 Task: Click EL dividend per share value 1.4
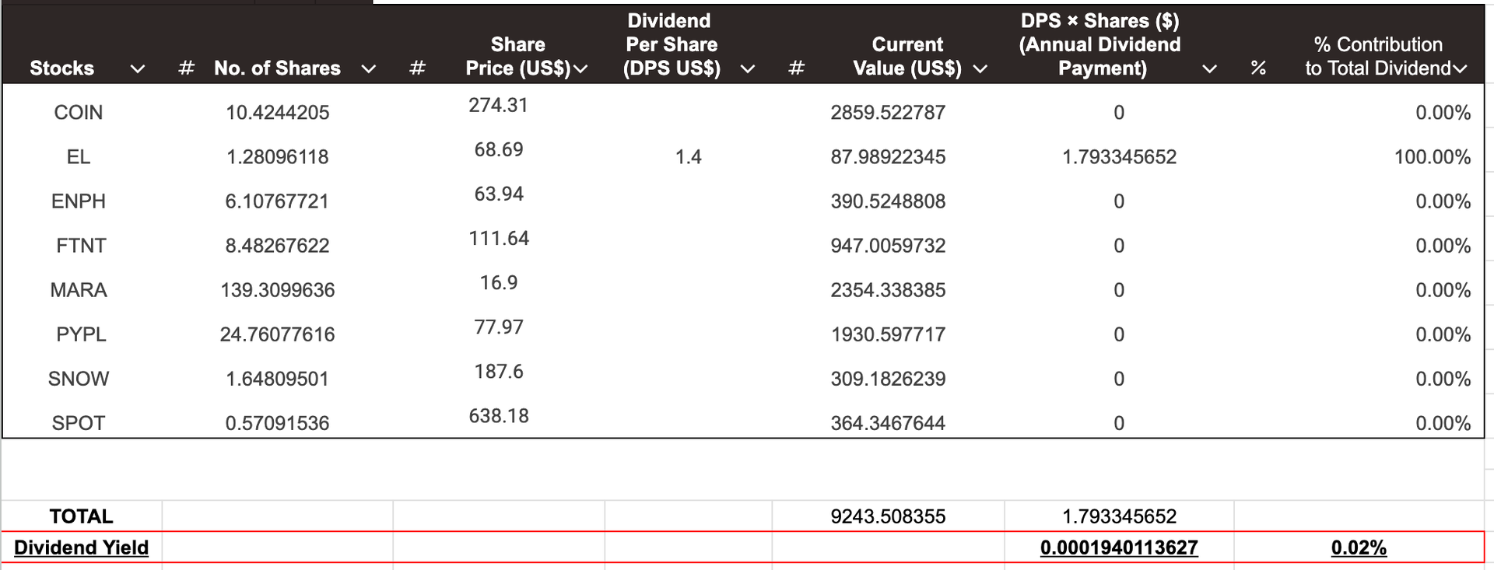[689, 157]
